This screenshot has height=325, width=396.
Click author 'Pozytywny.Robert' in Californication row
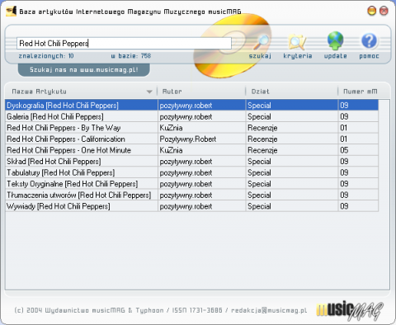[188, 139]
